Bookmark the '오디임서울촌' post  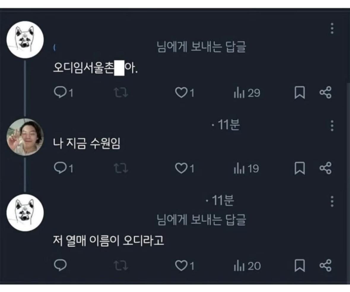(300, 93)
